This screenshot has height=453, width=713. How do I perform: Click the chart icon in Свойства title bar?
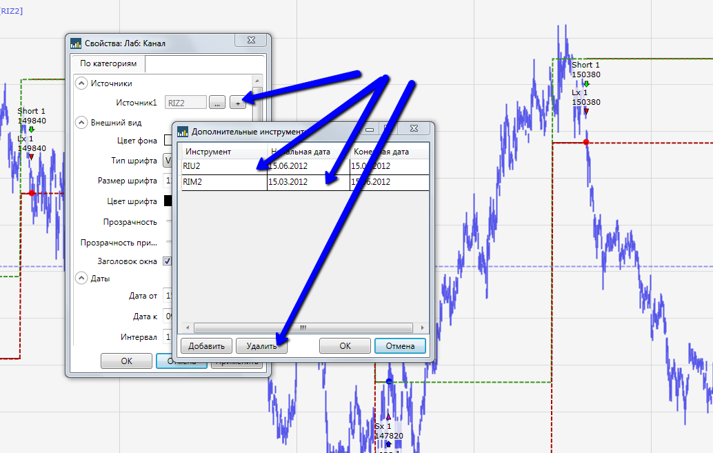click(75, 43)
